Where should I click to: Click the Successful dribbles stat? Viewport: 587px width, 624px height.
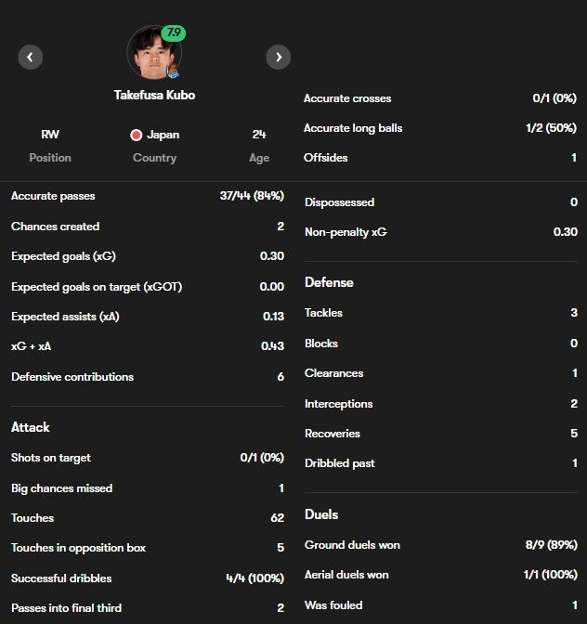(148, 578)
